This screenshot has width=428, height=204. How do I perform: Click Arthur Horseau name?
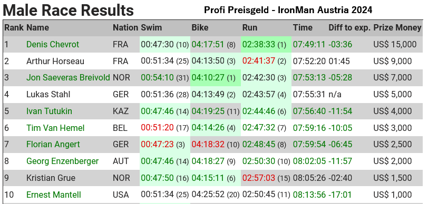[x=55, y=62]
